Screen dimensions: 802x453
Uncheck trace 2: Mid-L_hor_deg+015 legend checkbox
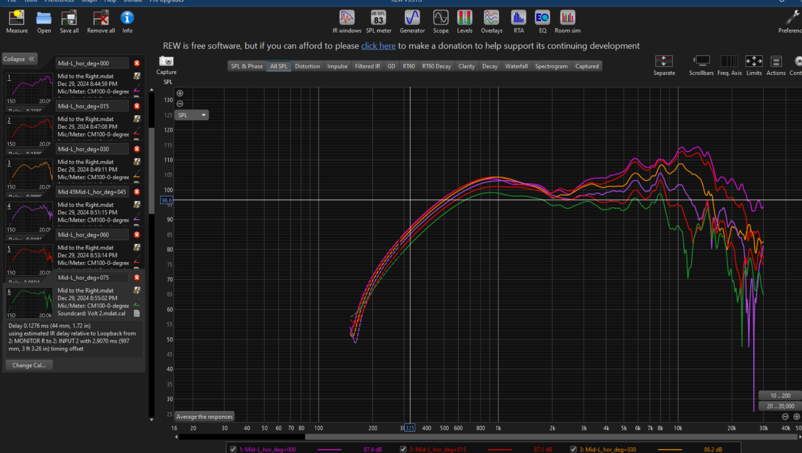pos(403,449)
